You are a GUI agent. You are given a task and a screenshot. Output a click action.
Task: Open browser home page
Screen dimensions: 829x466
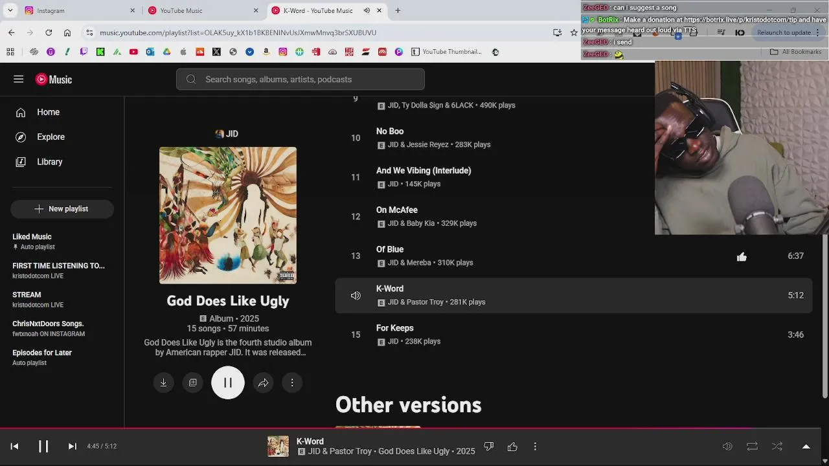pyautogui.click(x=67, y=32)
